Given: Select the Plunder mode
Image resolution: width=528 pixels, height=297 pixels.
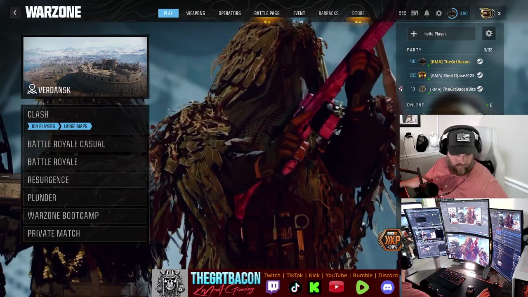Looking at the screenshot, I should click(85, 198).
